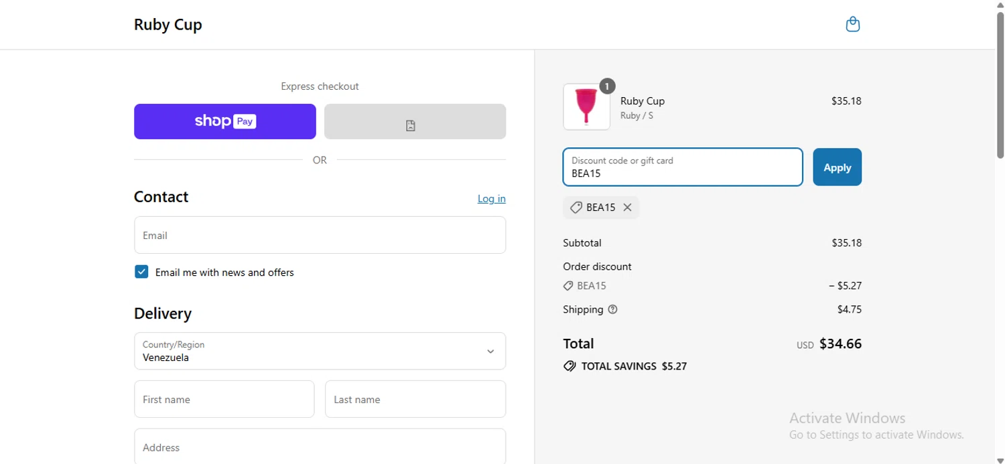Image resolution: width=1005 pixels, height=464 pixels.
Task: Focus the Discount code or gift card field
Action: (x=683, y=167)
